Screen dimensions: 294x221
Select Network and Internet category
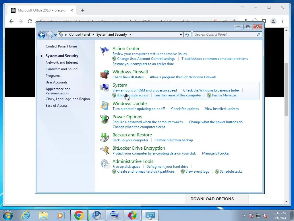(62, 62)
